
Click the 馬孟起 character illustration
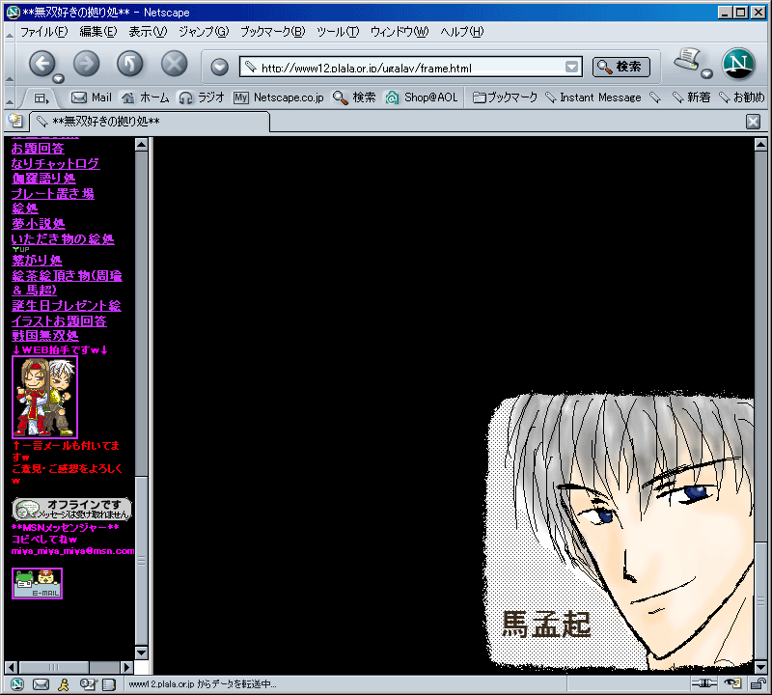pos(620,532)
